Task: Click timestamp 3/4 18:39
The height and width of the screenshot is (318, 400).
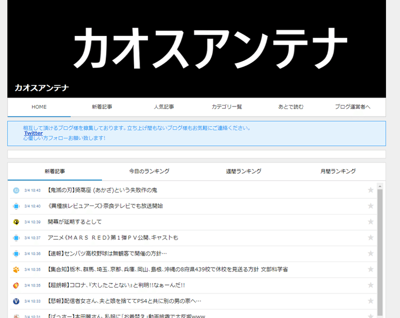Action: (32, 222)
